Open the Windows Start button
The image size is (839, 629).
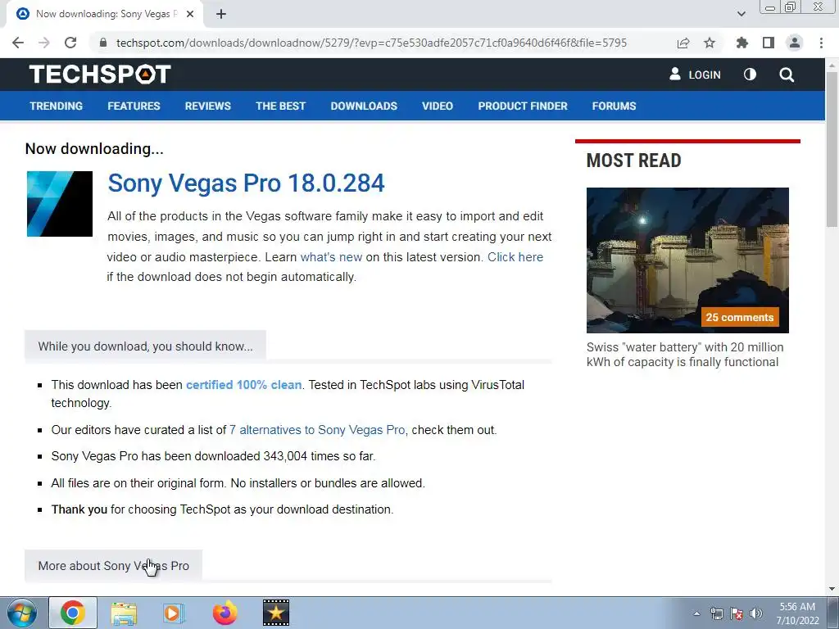[x=21, y=613]
